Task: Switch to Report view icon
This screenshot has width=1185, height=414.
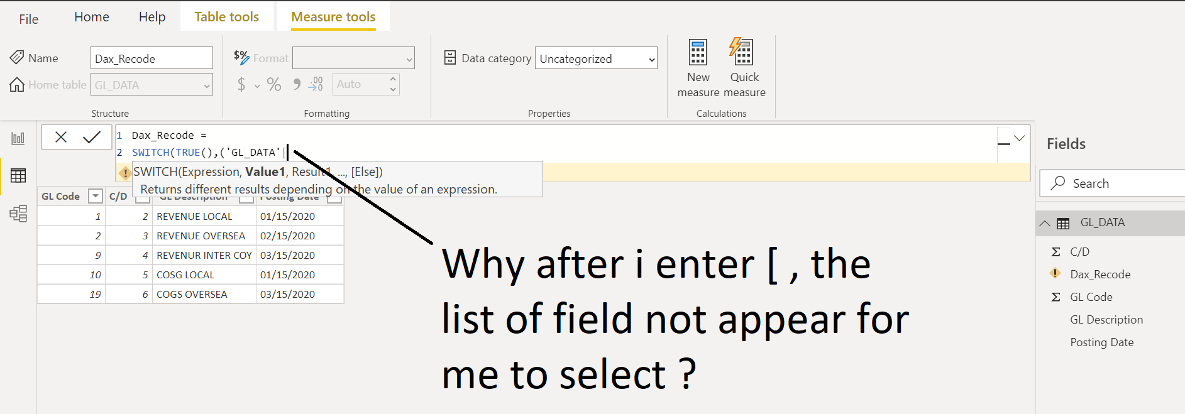Action: (x=18, y=138)
